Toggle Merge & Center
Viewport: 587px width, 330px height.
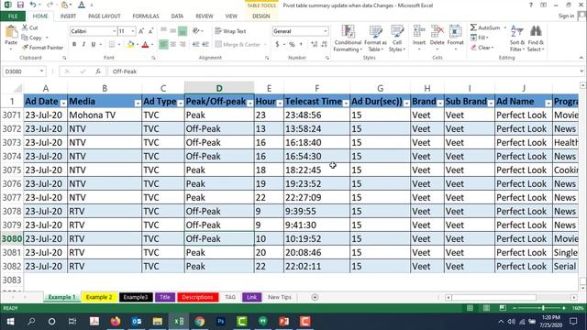click(x=238, y=45)
